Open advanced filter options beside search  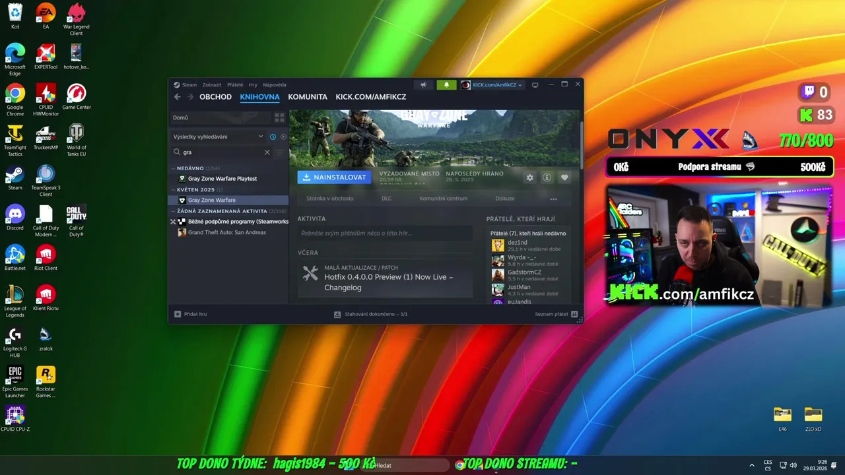coord(279,152)
